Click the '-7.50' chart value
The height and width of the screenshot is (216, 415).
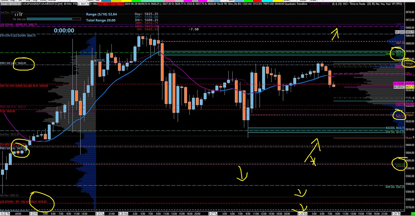point(194,29)
